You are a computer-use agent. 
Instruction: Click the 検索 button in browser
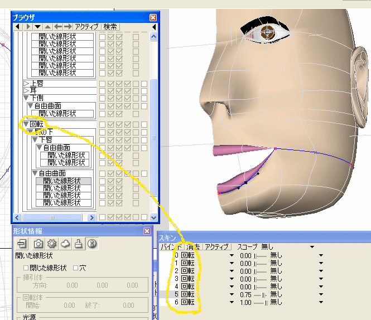[x=110, y=27]
